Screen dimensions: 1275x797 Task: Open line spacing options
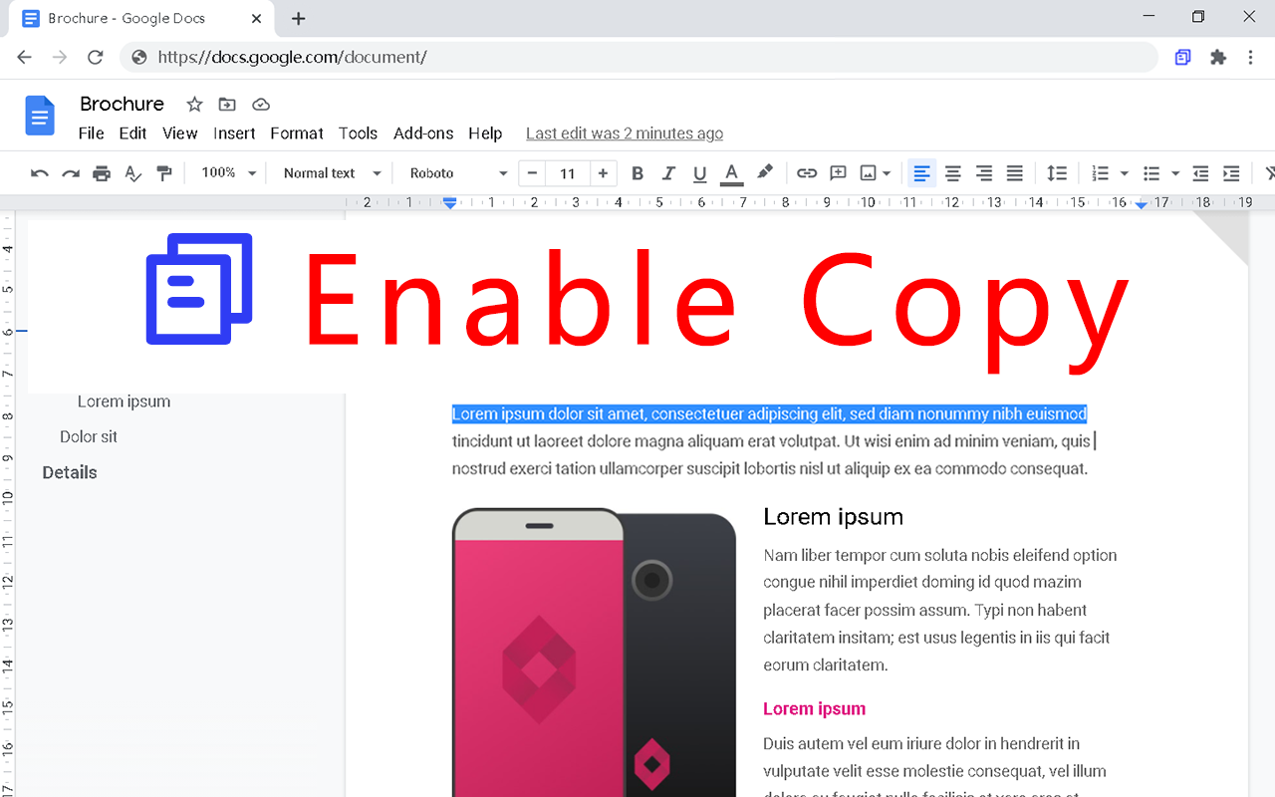pyautogui.click(x=1057, y=173)
